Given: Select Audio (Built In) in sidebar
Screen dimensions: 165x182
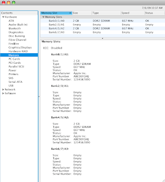Looking at the screenshot, I should pyautogui.click(x=18, y=25).
